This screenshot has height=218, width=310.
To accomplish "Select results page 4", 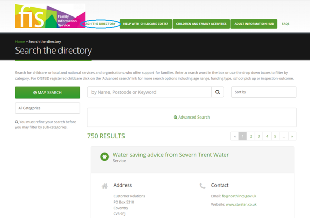I will click(x=267, y=136).
